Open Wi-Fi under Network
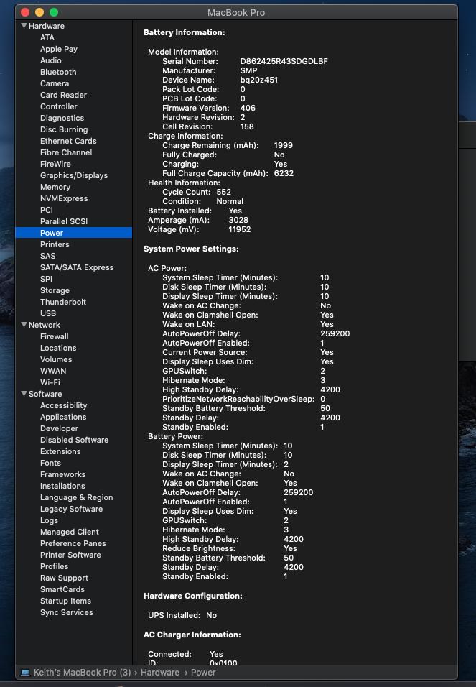This screenshot has height=687, width=476. (50, 382)
